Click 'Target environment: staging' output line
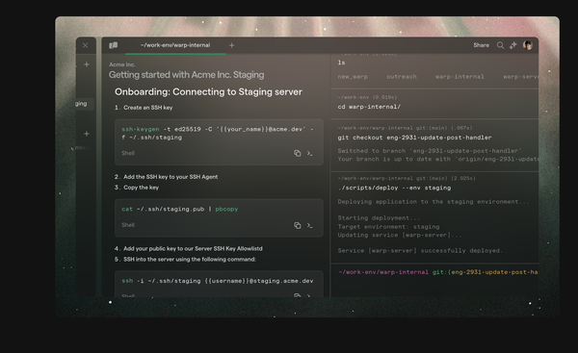Image resolution: width=578 pixels, height=353 pixels. (388, 227)
